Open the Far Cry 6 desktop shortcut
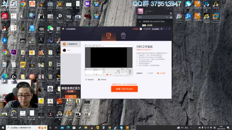The image size is (232, 130). point(60,103)
